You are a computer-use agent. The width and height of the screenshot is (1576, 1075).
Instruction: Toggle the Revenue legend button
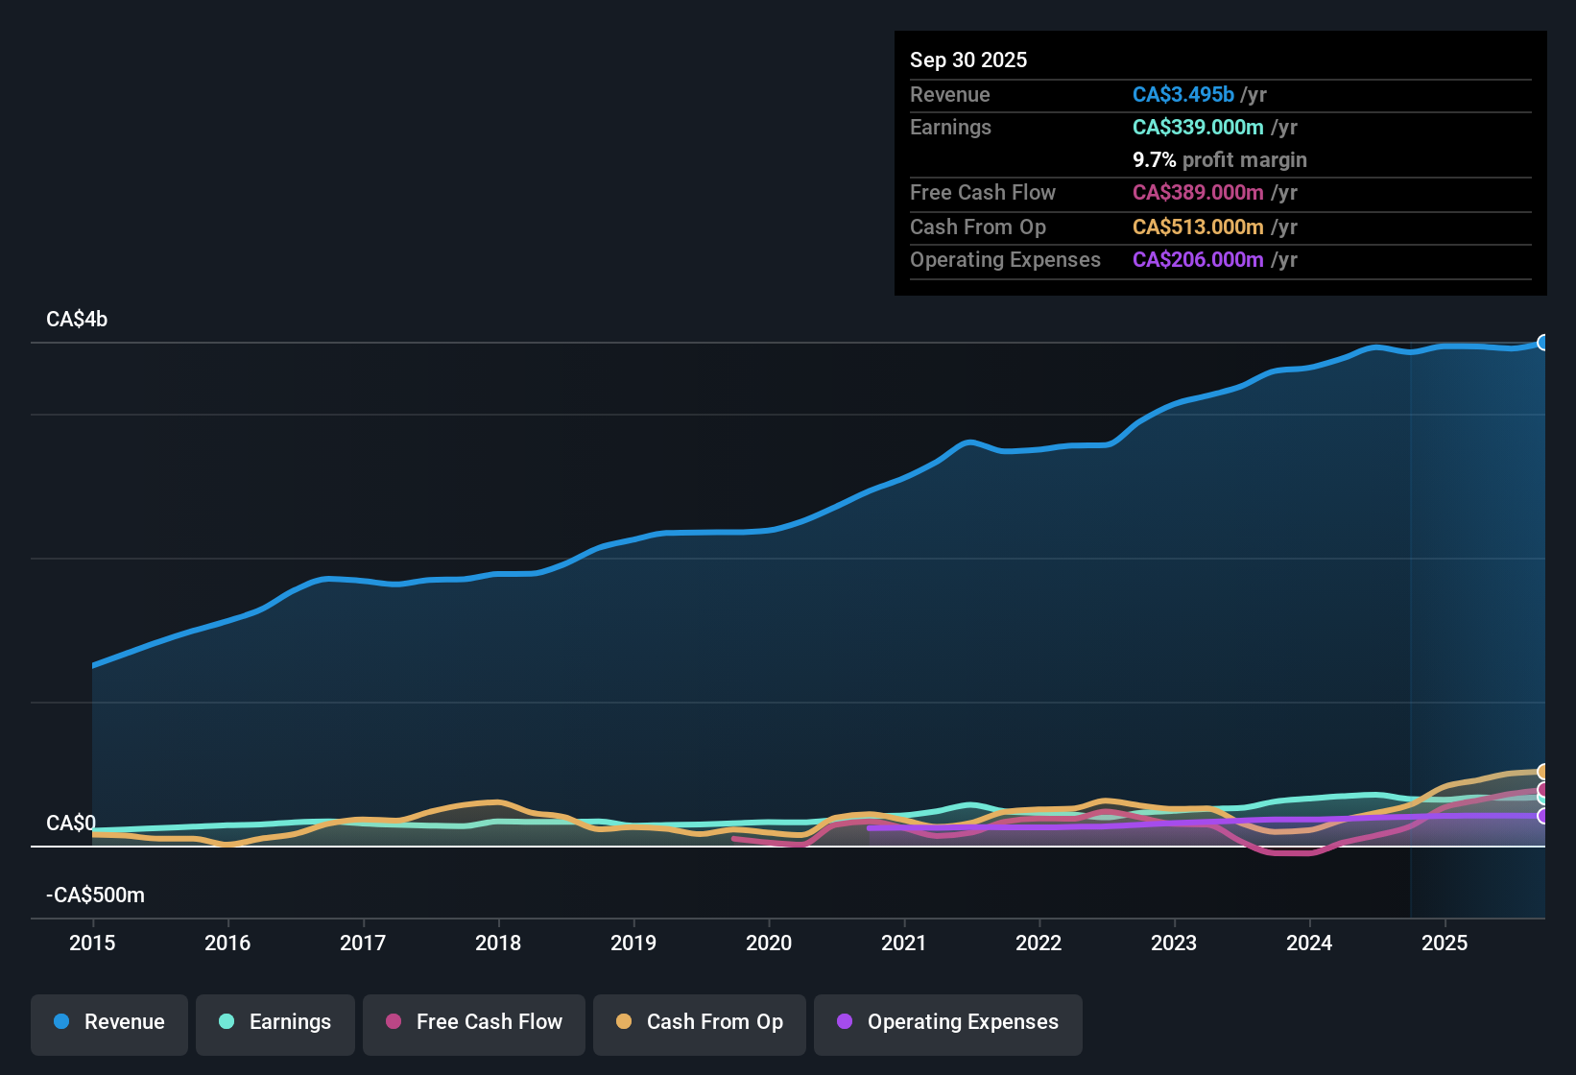(x=109, y=1022)
